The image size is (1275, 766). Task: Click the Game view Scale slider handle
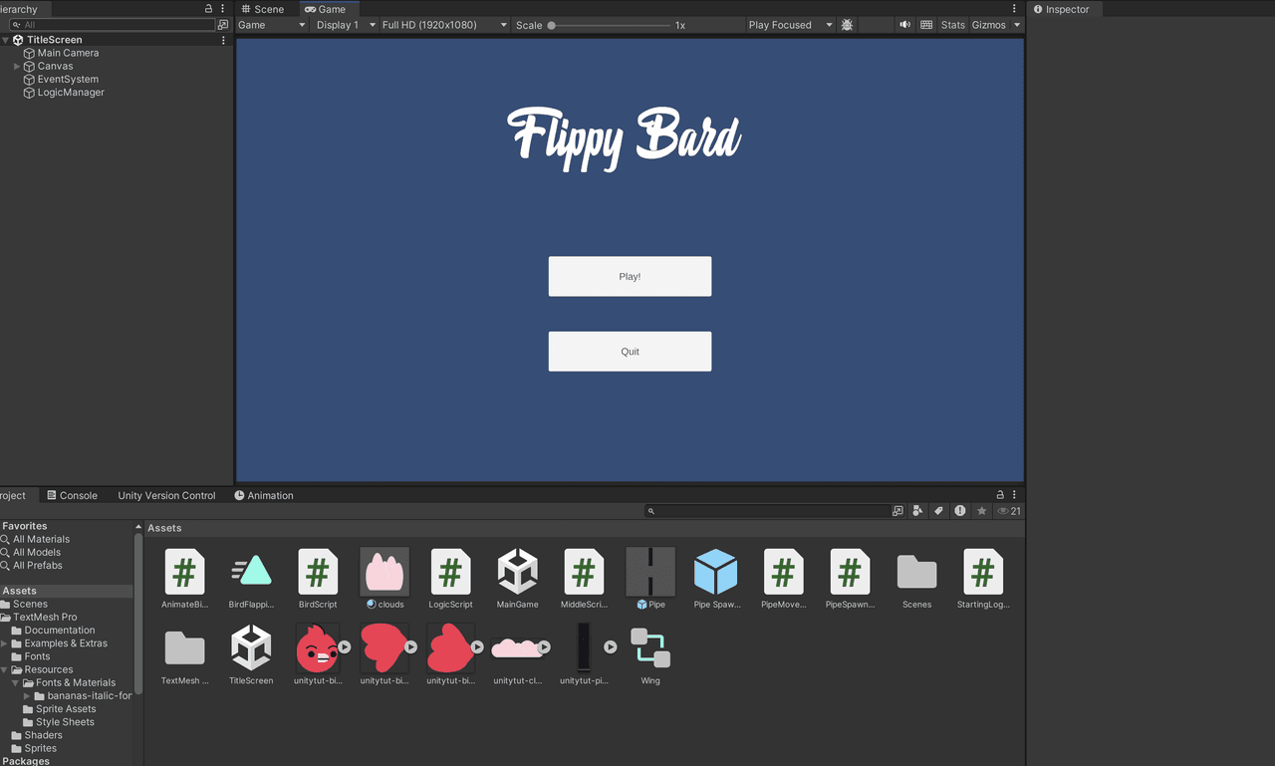pos(552,25)
